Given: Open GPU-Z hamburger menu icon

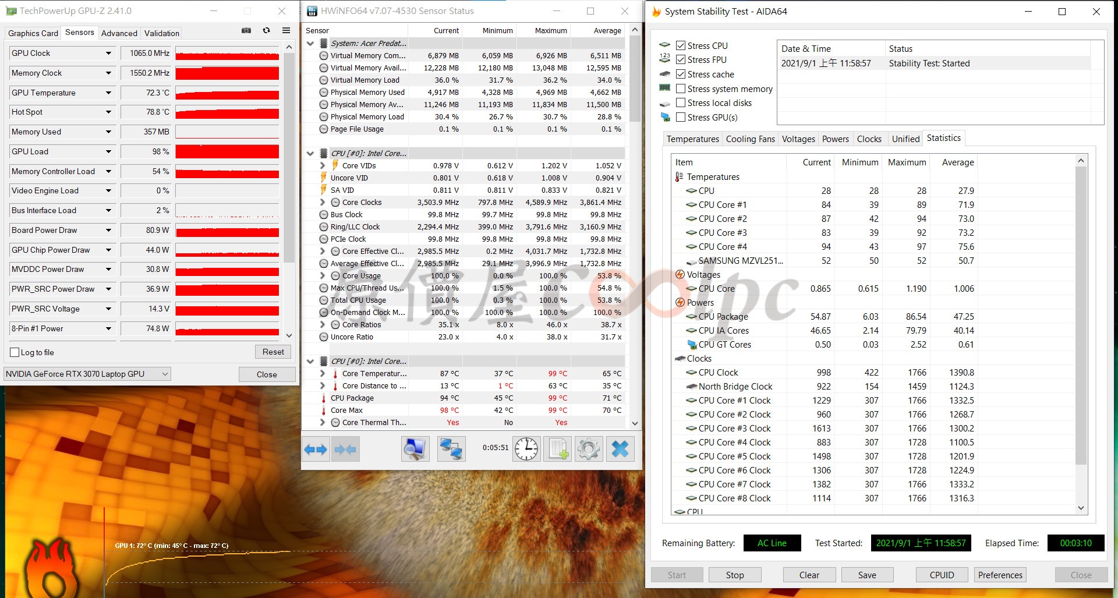Looking at the screenshot, I should tap(286, 30).
